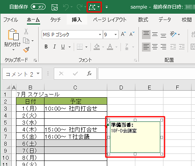The image size is (195, 166).
Task: Click the edit points shape icon
Action: point(92,7)
